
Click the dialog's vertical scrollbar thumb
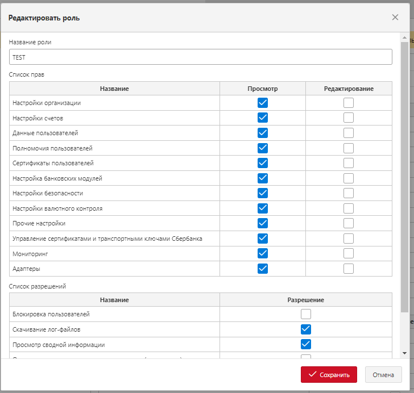click(404, 177)
